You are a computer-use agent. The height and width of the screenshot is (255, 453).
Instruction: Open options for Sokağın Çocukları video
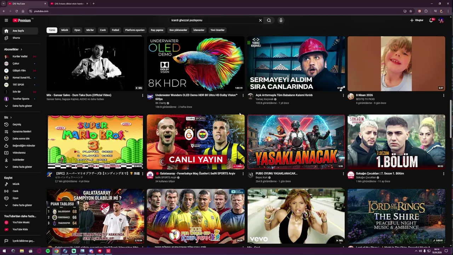[x=443, y=174]
